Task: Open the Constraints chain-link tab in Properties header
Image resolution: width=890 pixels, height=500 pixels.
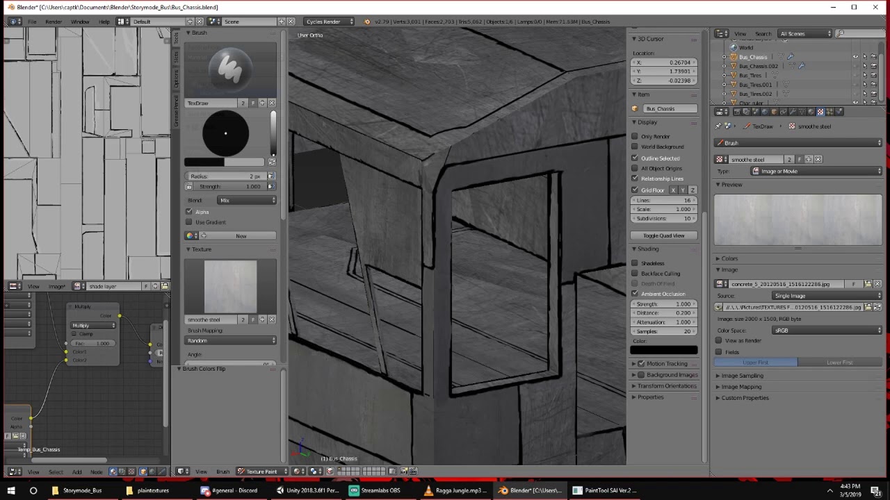Action: click(783, 111)
